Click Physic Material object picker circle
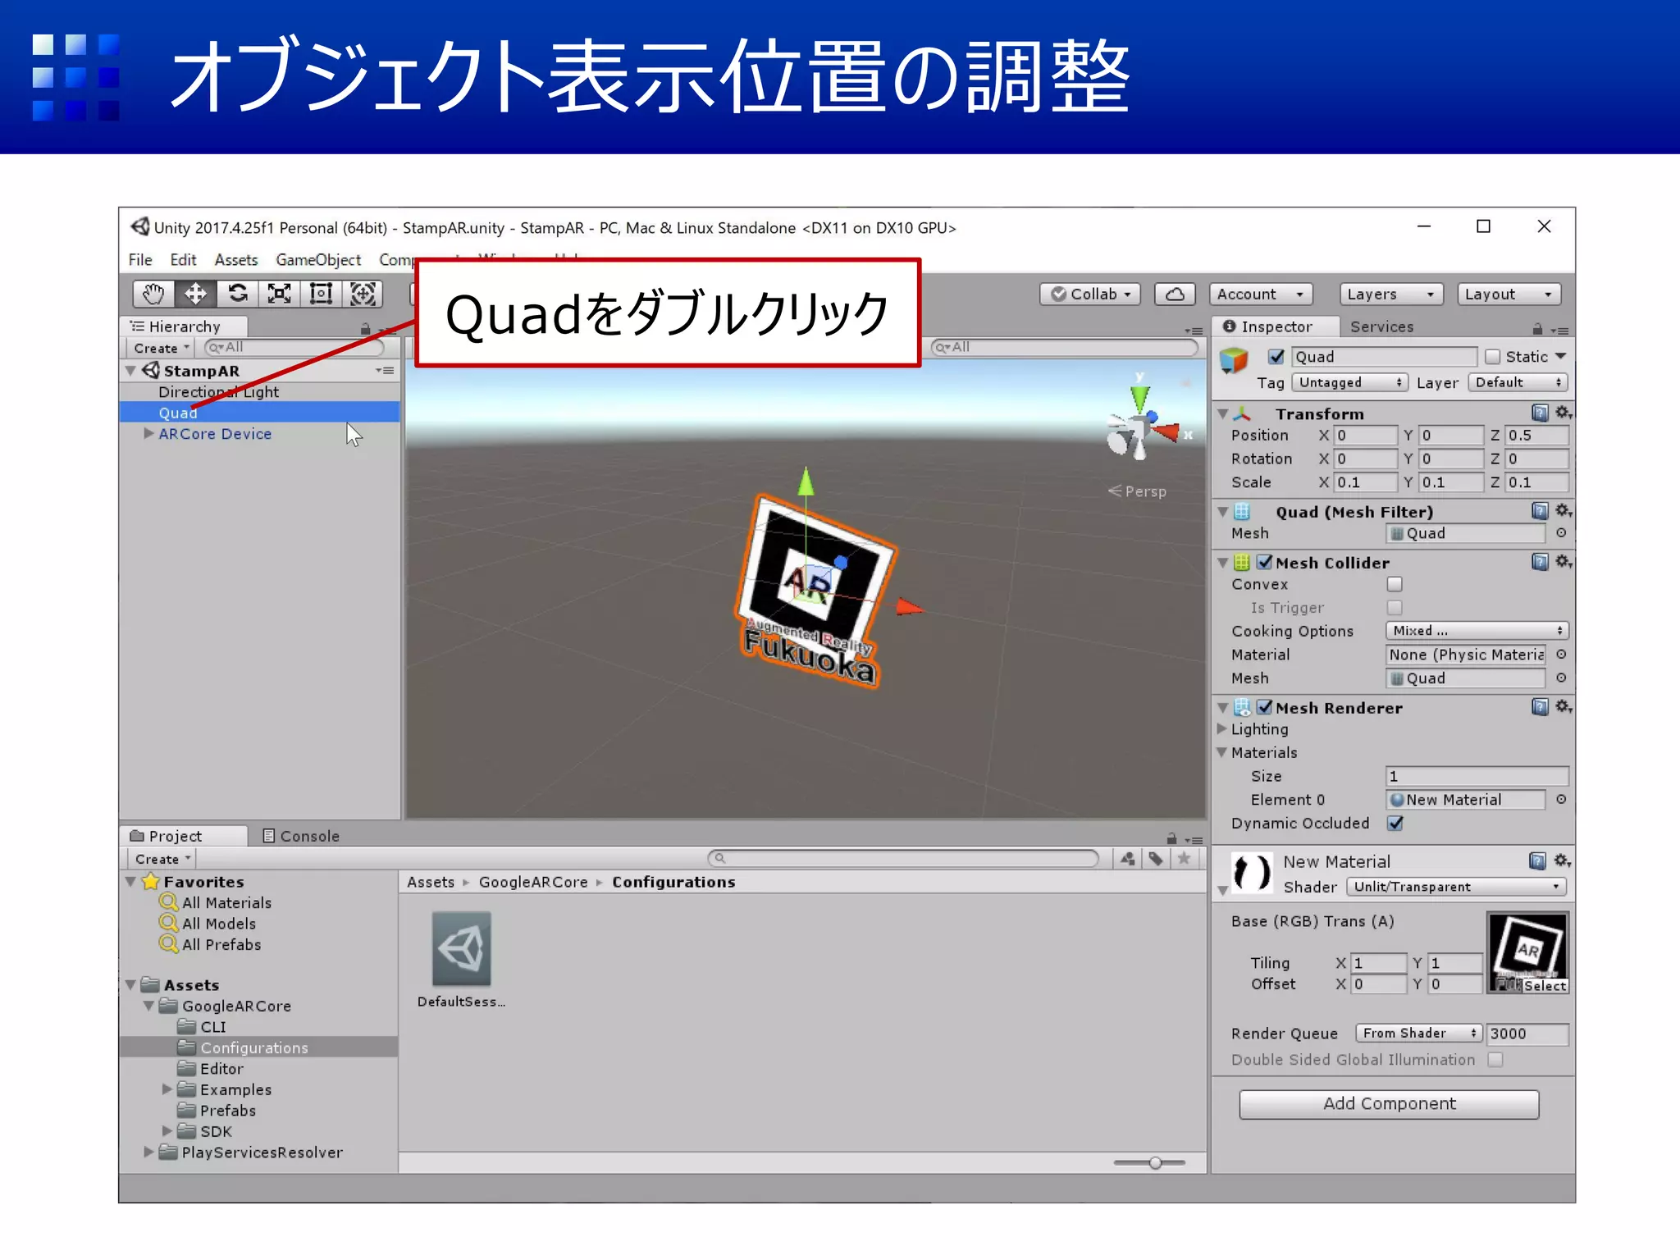The image size is (1680, 1260). [1561, 655]
